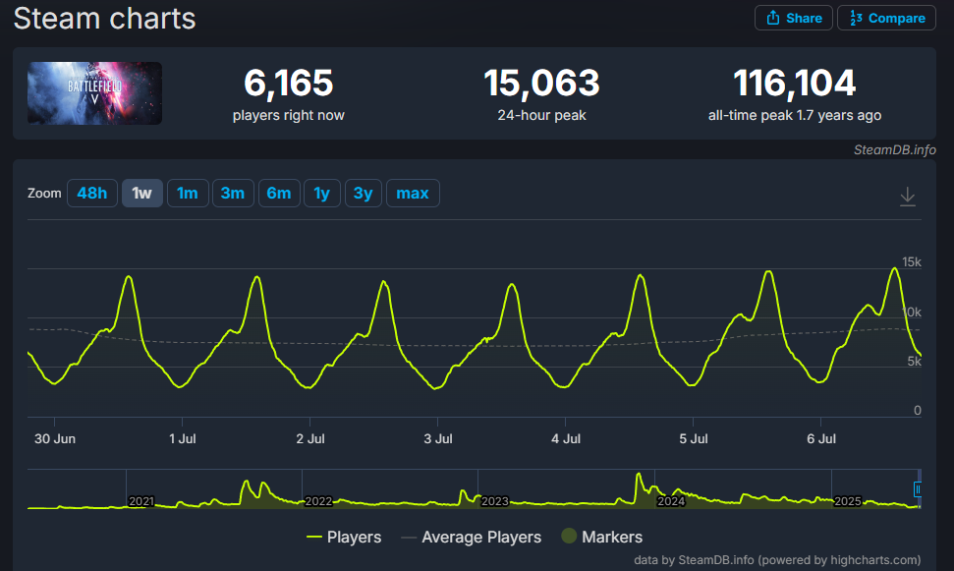Open the Compare button
This screenshot has height=571, width=954.
point(886,18)
